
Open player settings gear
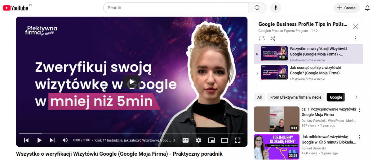pyautogui.click(x=198, y=140)
